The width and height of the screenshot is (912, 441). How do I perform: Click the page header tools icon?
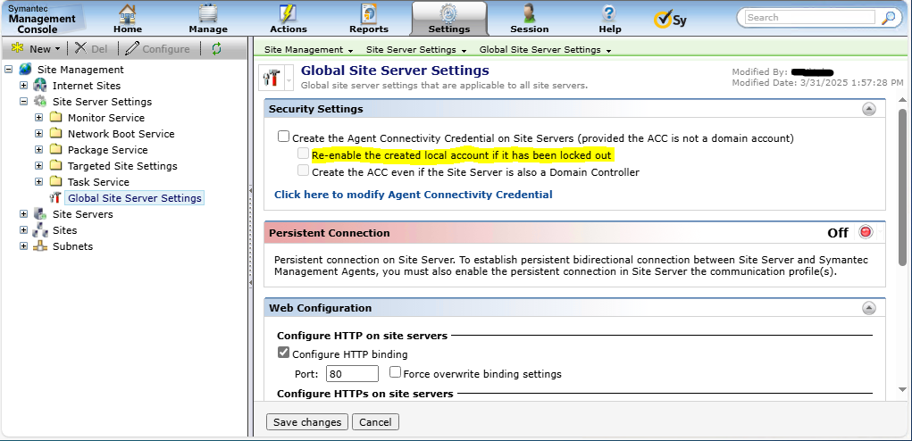click(272, 79)
